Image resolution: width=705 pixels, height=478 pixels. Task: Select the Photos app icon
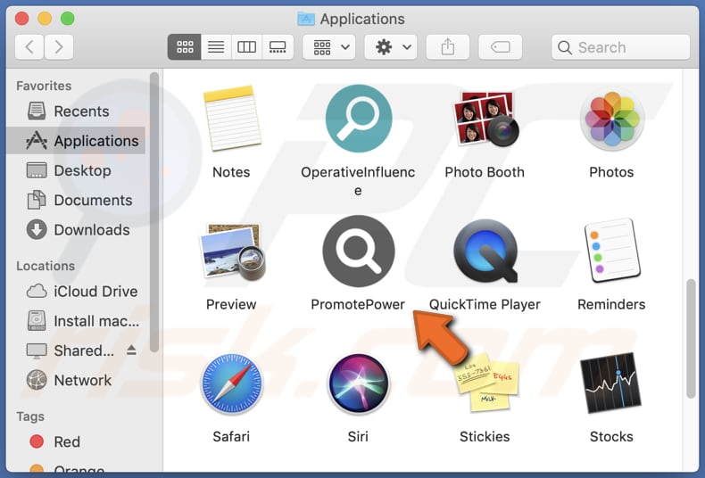coord(611,119)
